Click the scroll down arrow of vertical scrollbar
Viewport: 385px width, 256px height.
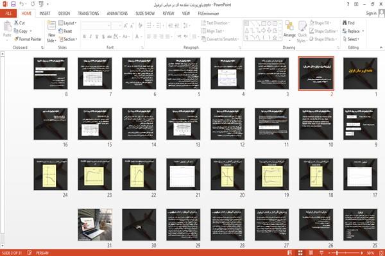click(x=3, y=245)
